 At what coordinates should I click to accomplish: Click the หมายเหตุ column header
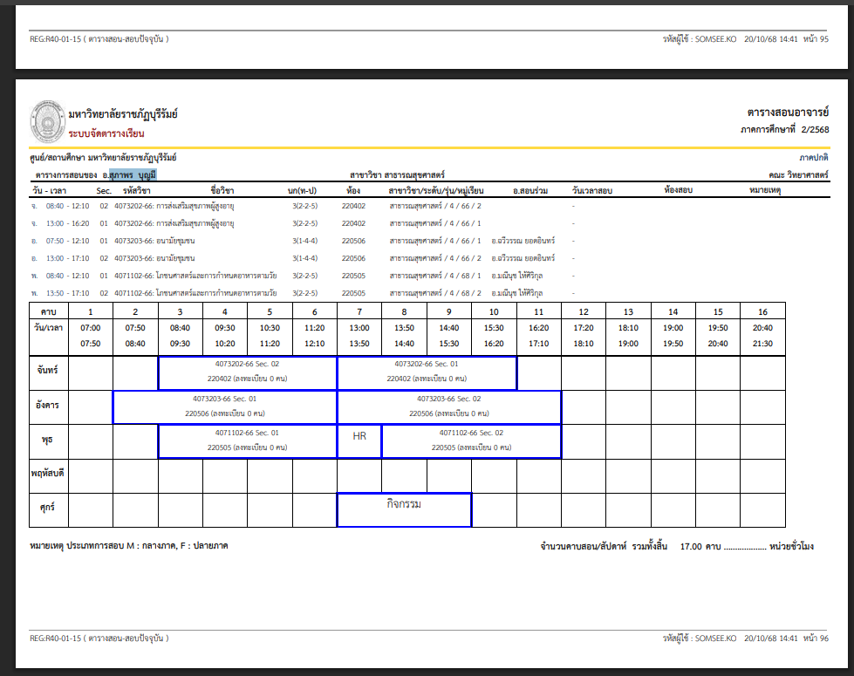765,189
